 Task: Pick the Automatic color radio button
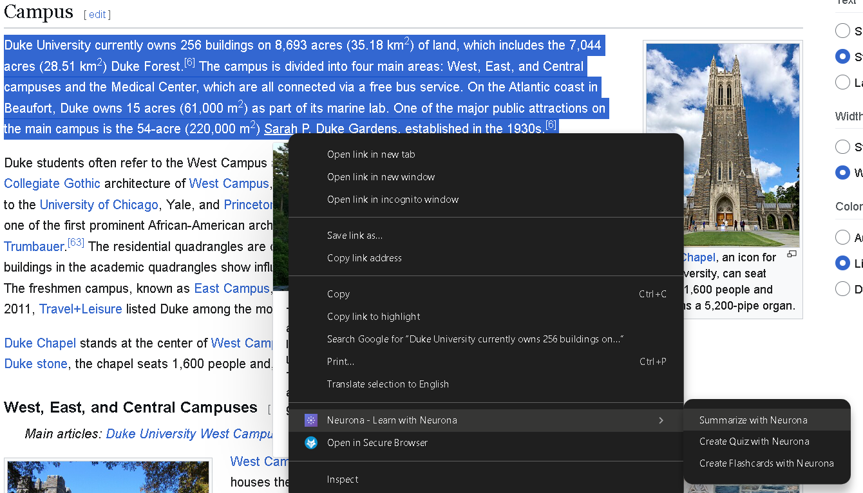click(x=842, y=237)
